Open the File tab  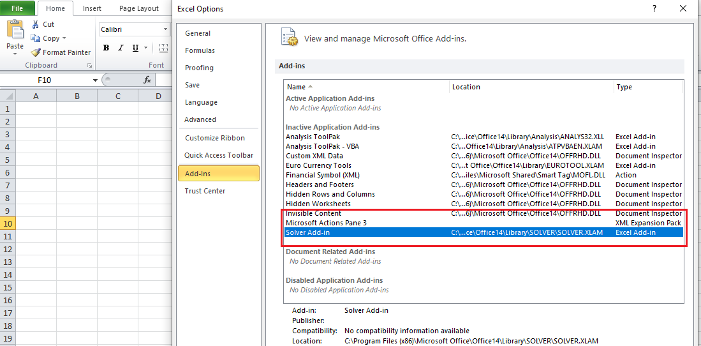[x=17, y=8]
